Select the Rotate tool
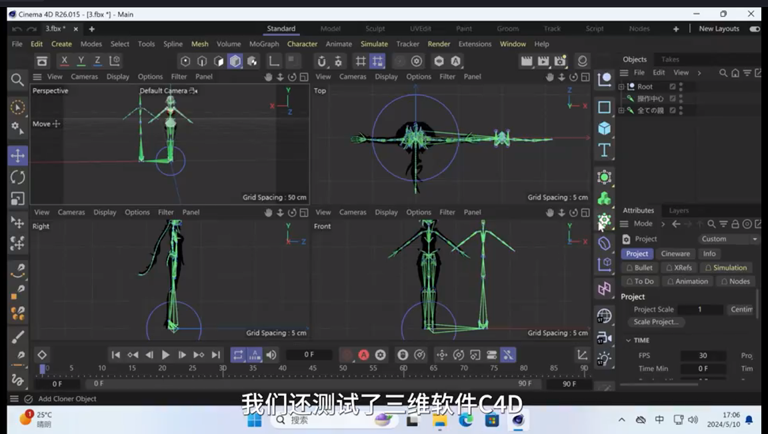The height and width of the screenshot is (434, 768). coord(17,177)
